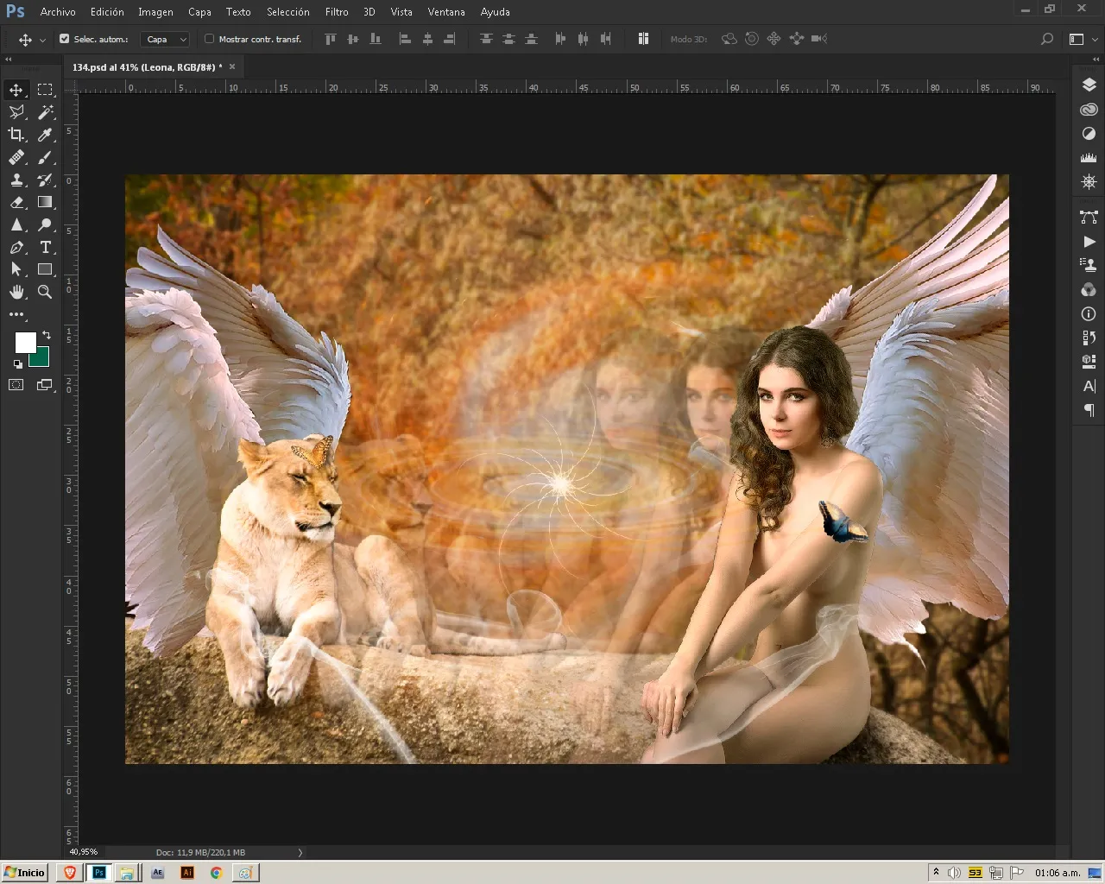1105x884 pixels.
Task: Click the search magnifier in options bar
Action: coord(1047,39)
